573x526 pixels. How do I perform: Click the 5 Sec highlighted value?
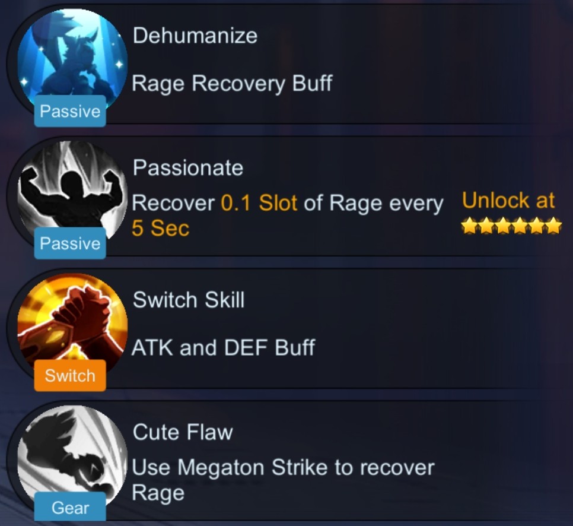(x=160, y=228)
